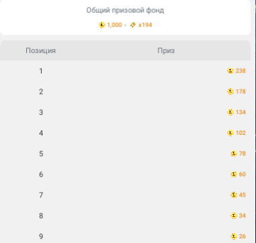
Task: Click the coin icon next to 178
Action: [x=230, y=91]
